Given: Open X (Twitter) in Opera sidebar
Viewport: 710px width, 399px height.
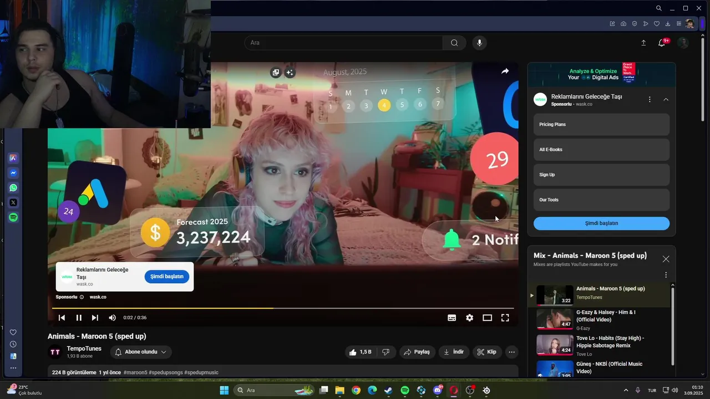Looking at the screenshot, I should click(x=13, y=203).
